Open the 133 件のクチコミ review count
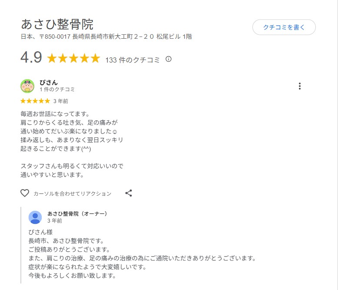 point(133,60)
